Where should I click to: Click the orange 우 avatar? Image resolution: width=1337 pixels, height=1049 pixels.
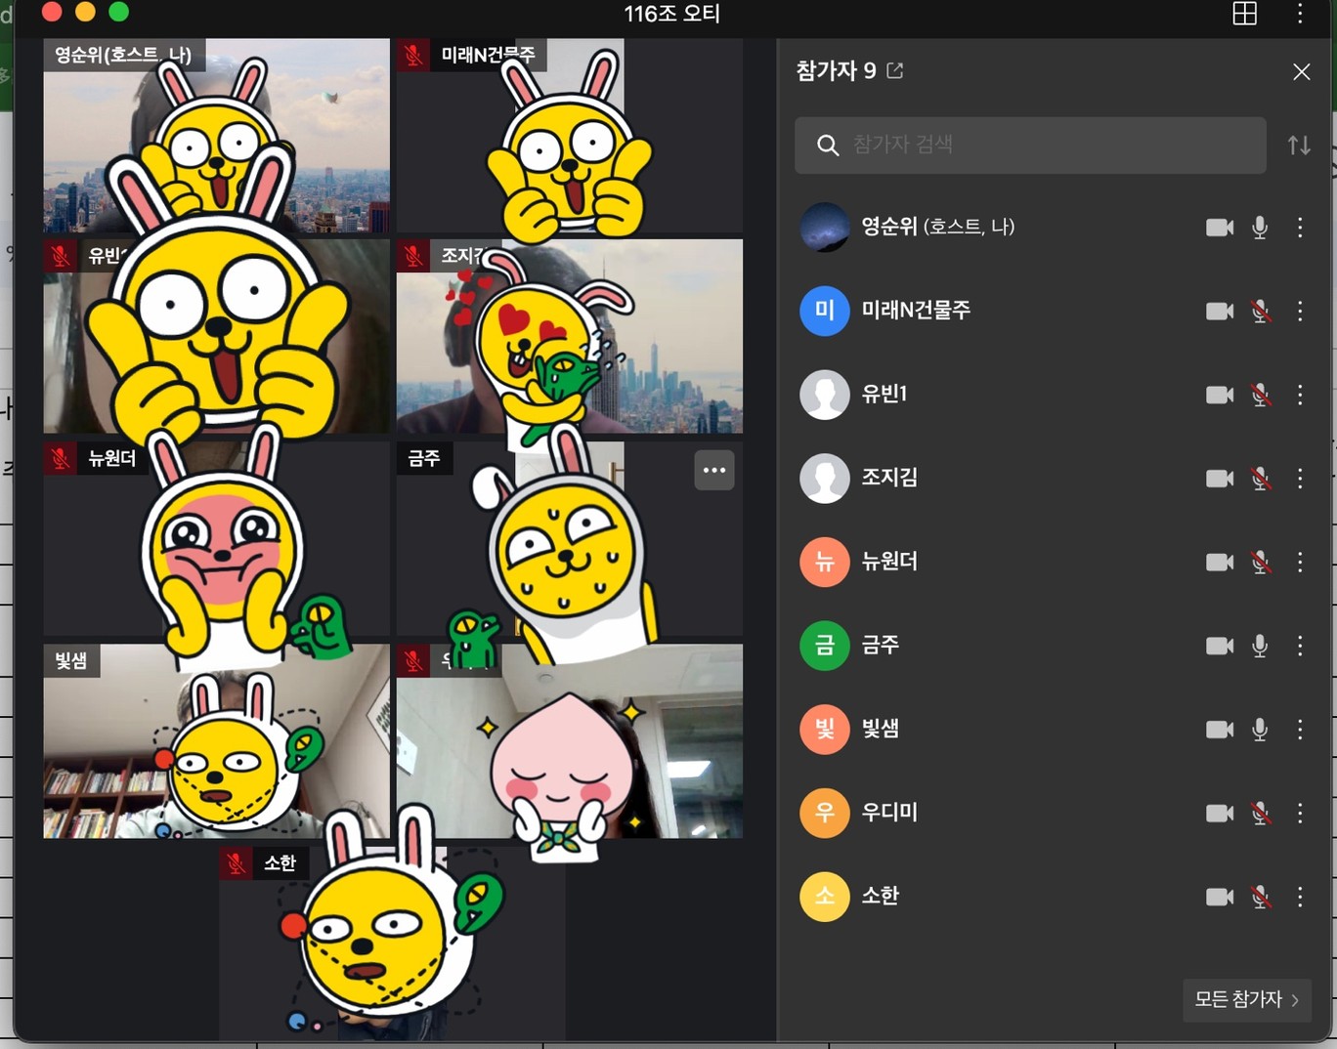(824, 814)
